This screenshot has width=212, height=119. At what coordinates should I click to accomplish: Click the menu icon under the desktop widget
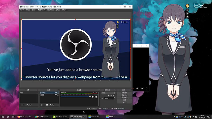click(187, 10)
